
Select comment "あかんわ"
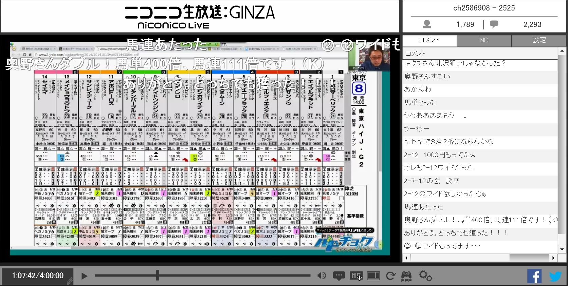(480, 89)
